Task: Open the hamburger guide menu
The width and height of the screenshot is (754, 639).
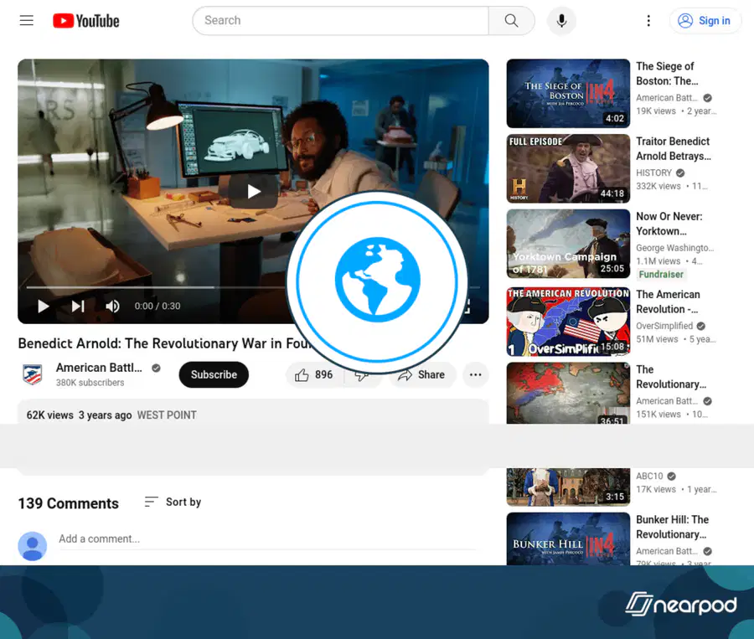Action: point(27,21)
